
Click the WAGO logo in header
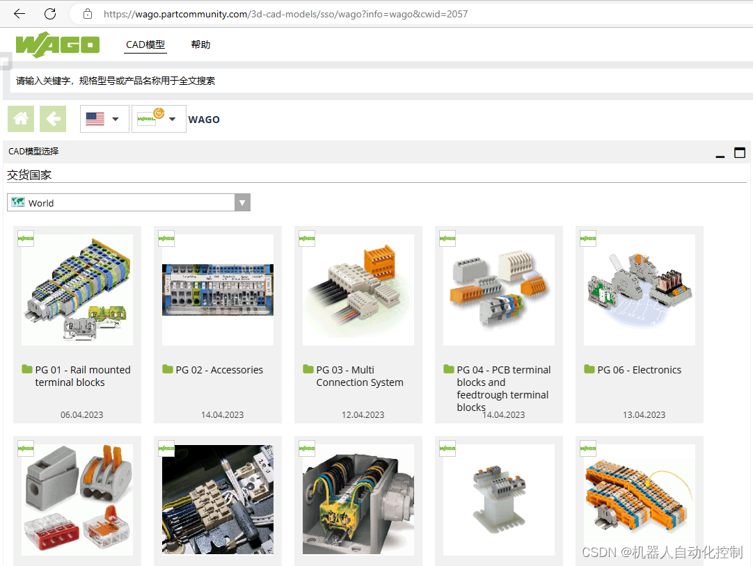tap(58, 45)
